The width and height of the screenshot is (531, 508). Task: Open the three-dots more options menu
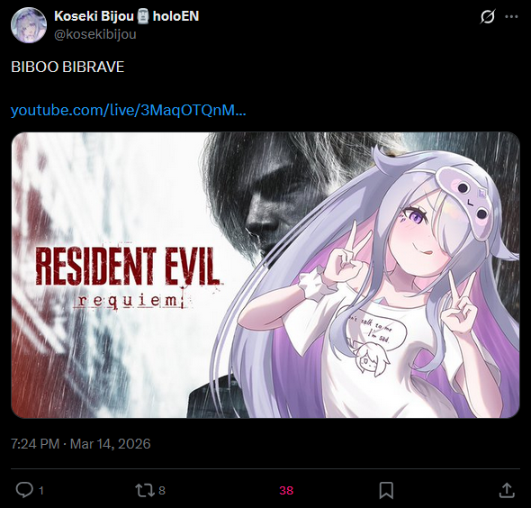511,16
